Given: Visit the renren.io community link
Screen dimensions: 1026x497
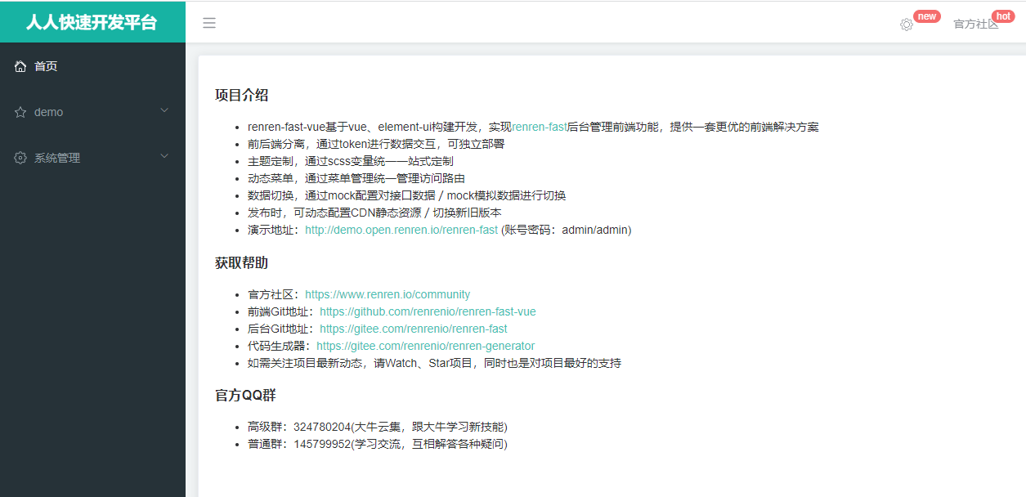Looking at the screenshot, I should 388,294.
